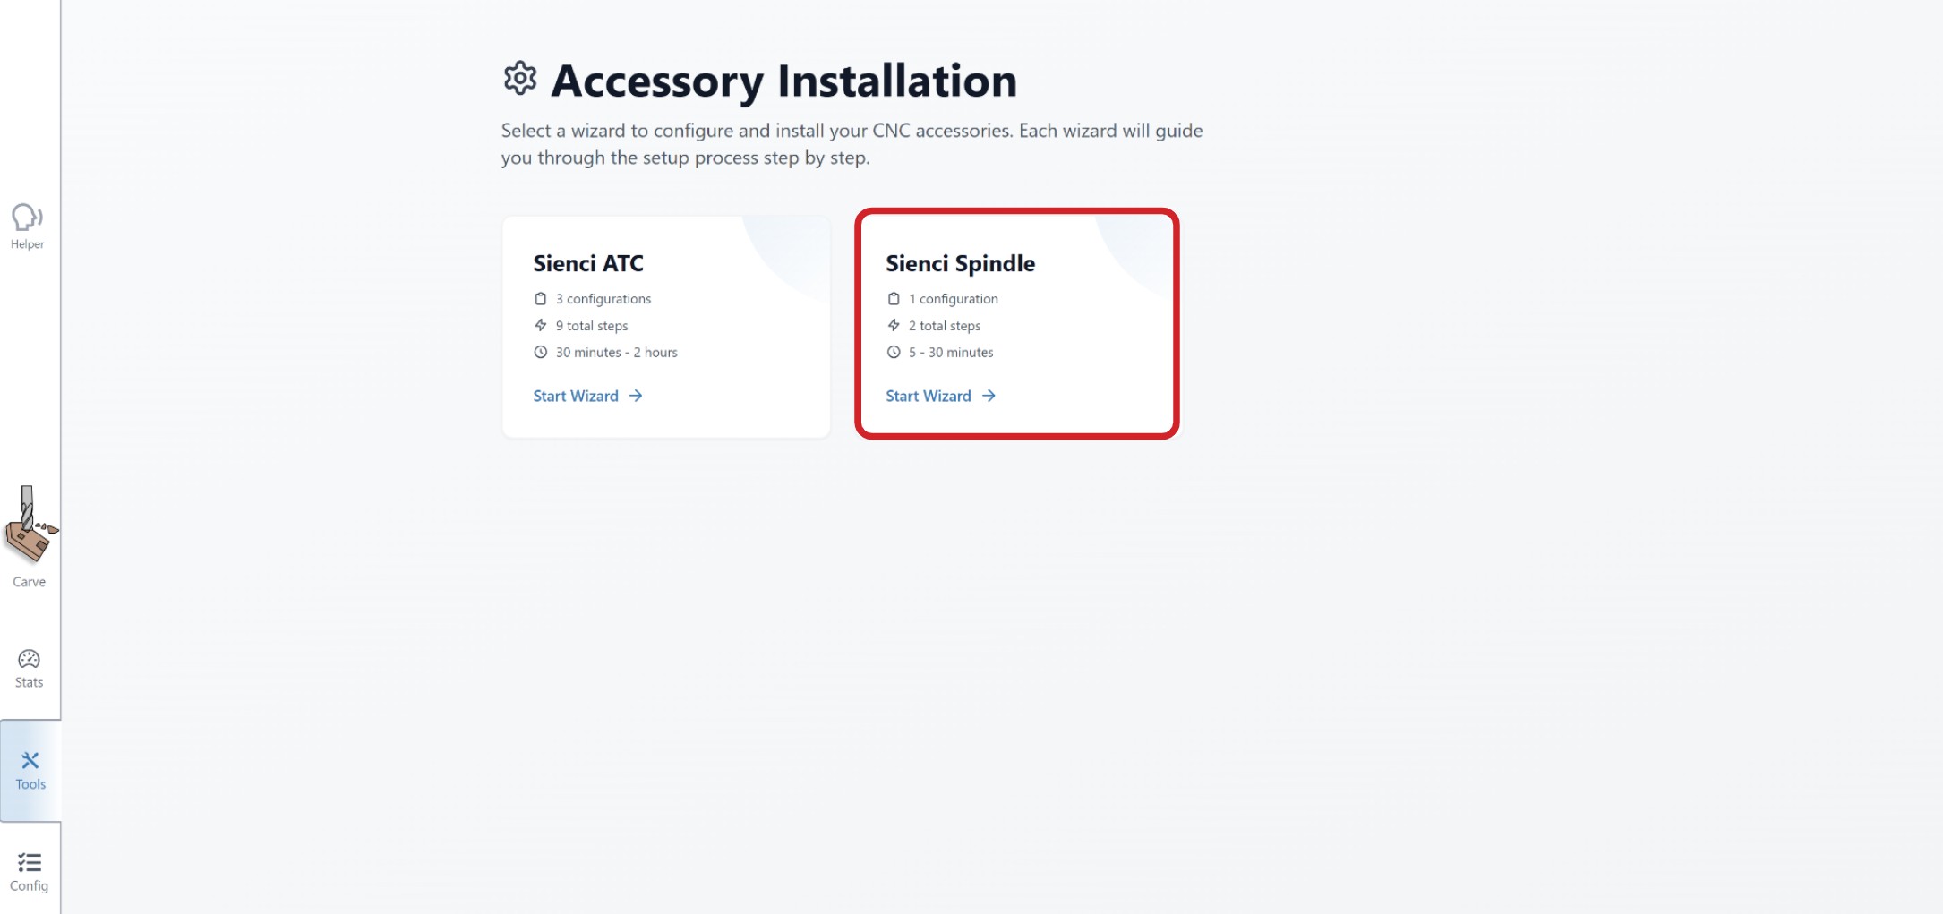Start Wizard for Sienci ATC
1943x914 pixels.
point(576,396)
